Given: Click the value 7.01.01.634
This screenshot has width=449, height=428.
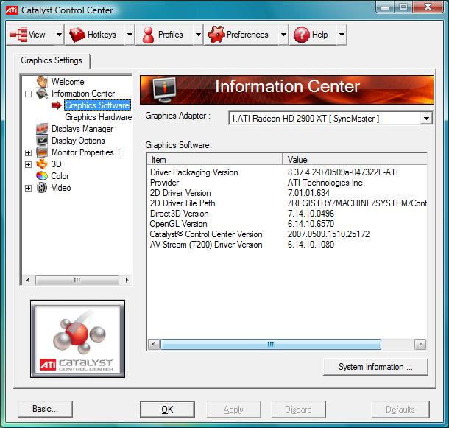Looking at the screenshot, I should click(x=308, y=193).
